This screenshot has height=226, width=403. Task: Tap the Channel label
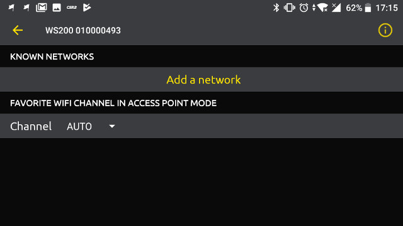pos(31,126)
